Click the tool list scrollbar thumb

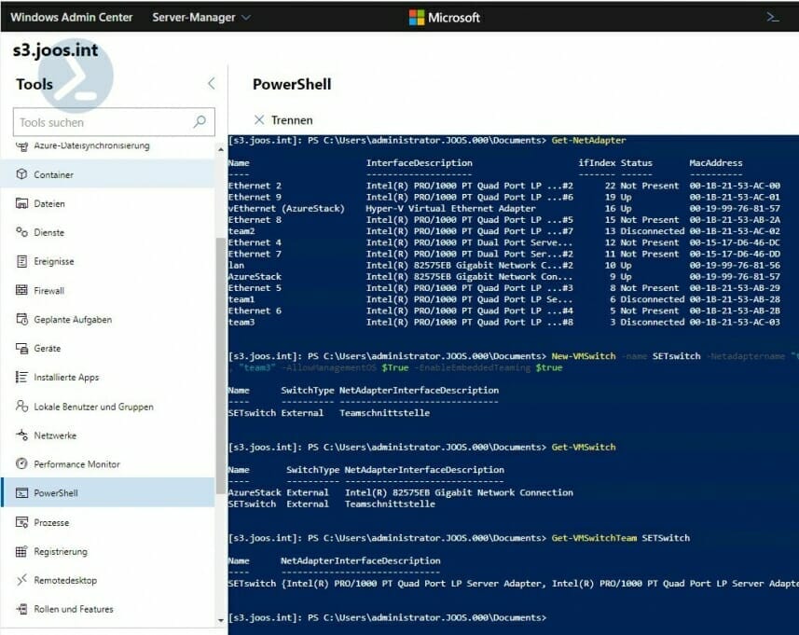[221, 366]
